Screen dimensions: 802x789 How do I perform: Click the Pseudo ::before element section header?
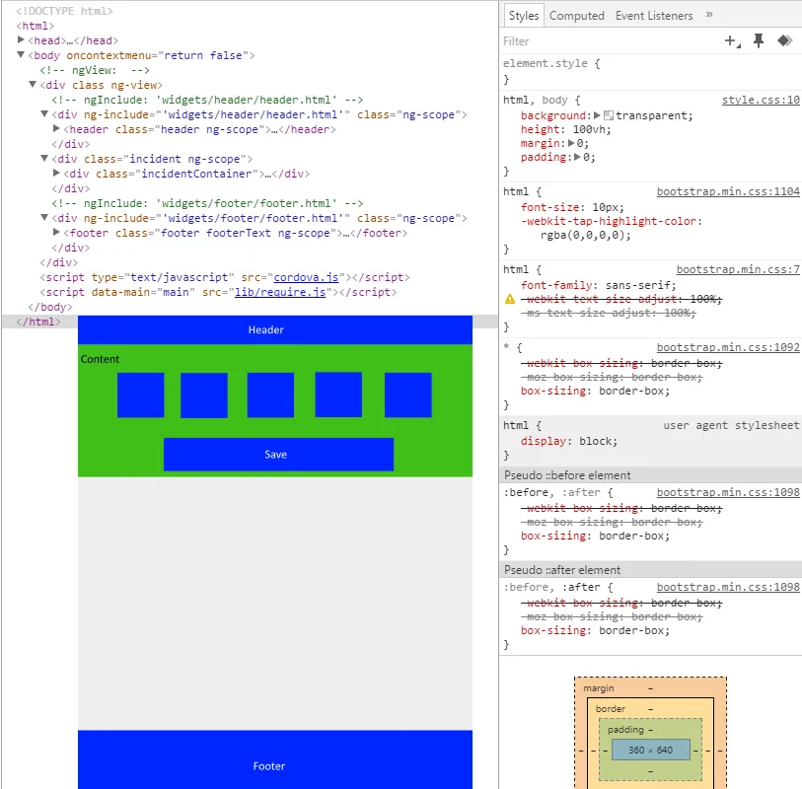pos(651,475)
